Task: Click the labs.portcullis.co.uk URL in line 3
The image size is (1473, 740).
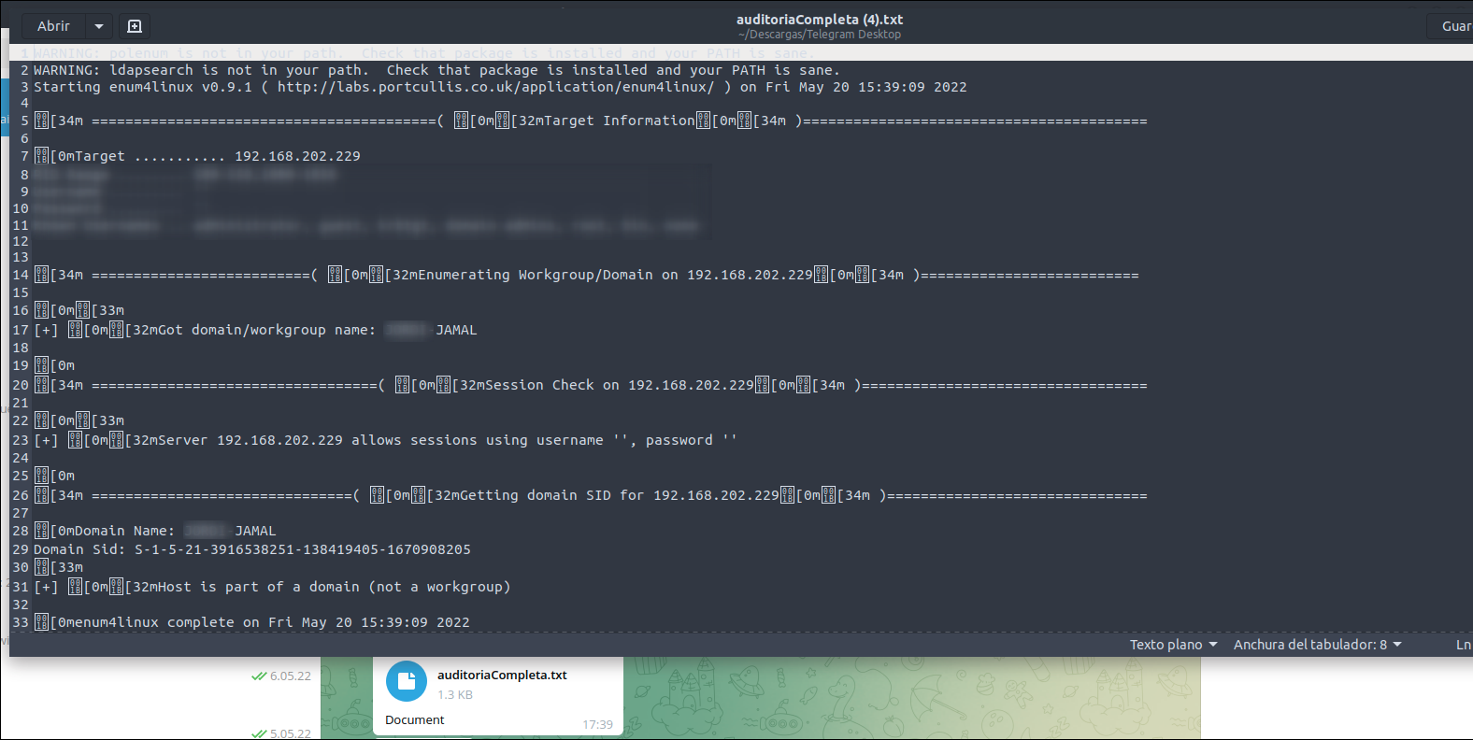Action: pos(495,87)
